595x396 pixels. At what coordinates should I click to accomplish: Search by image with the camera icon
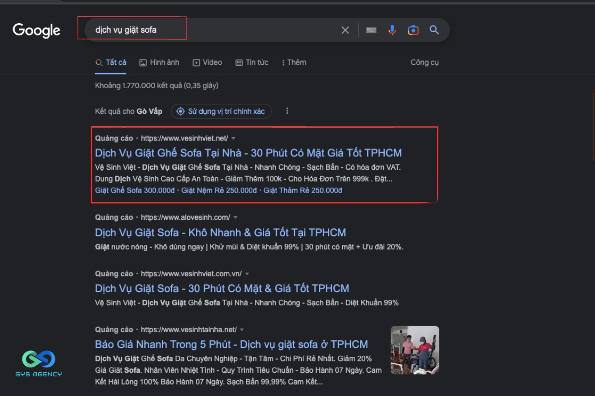tap(413, 30)
